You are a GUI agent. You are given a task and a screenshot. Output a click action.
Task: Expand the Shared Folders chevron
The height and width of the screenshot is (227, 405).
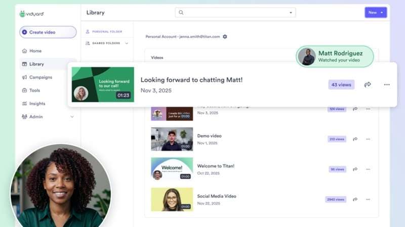[x=127, y=43]
